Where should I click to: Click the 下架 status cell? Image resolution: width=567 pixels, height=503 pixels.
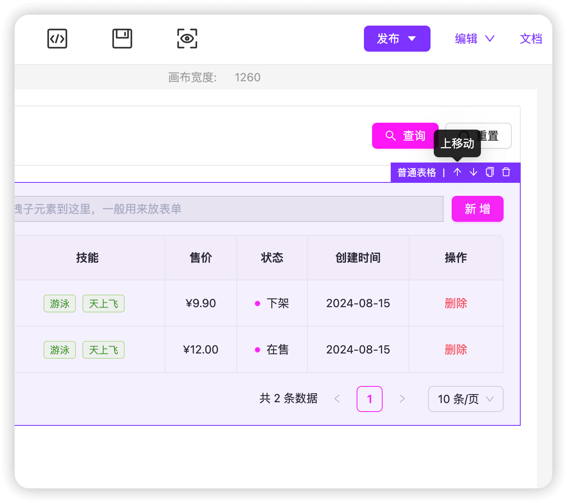pyautogui.click(x=272, y=303)
